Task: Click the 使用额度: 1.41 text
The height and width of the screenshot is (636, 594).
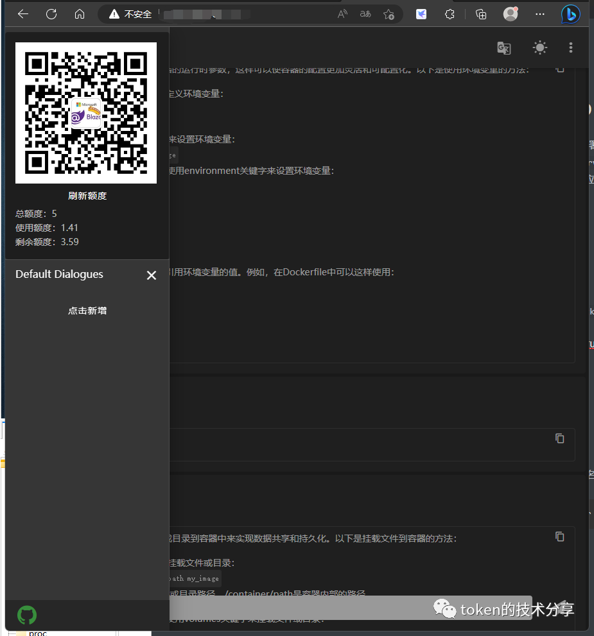Action: coord(47,228)
